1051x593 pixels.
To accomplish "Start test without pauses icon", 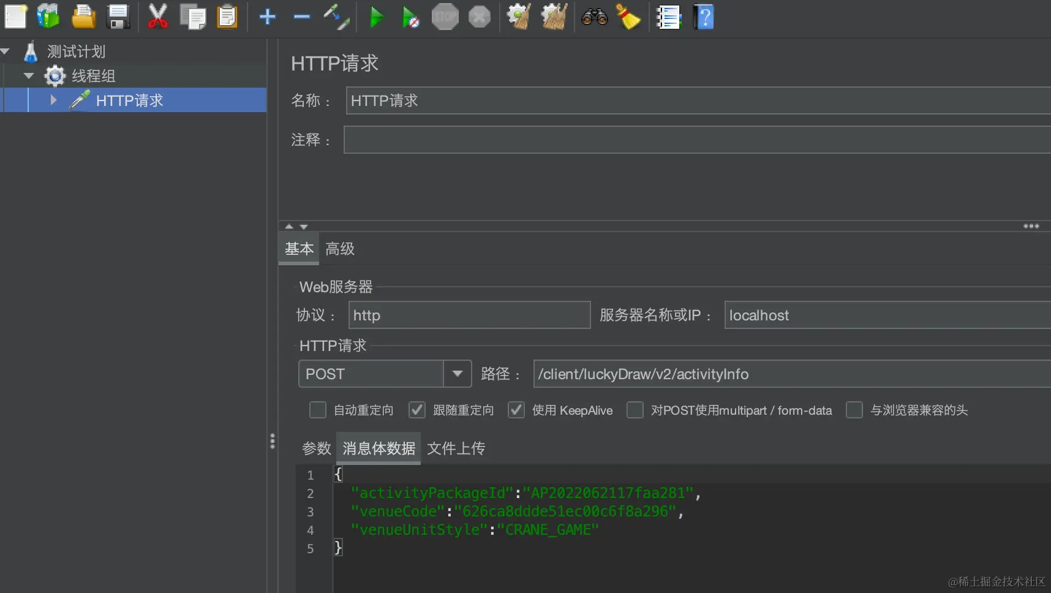I will [410, 17].
